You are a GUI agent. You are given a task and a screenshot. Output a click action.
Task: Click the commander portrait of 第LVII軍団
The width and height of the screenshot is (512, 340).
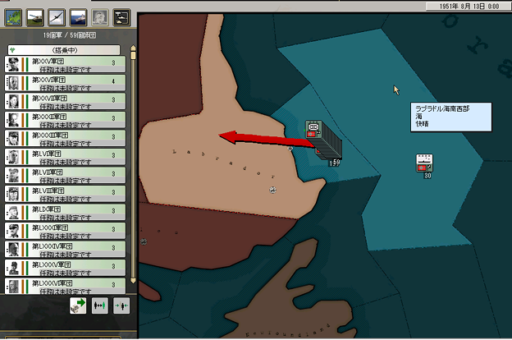point(13,175)
